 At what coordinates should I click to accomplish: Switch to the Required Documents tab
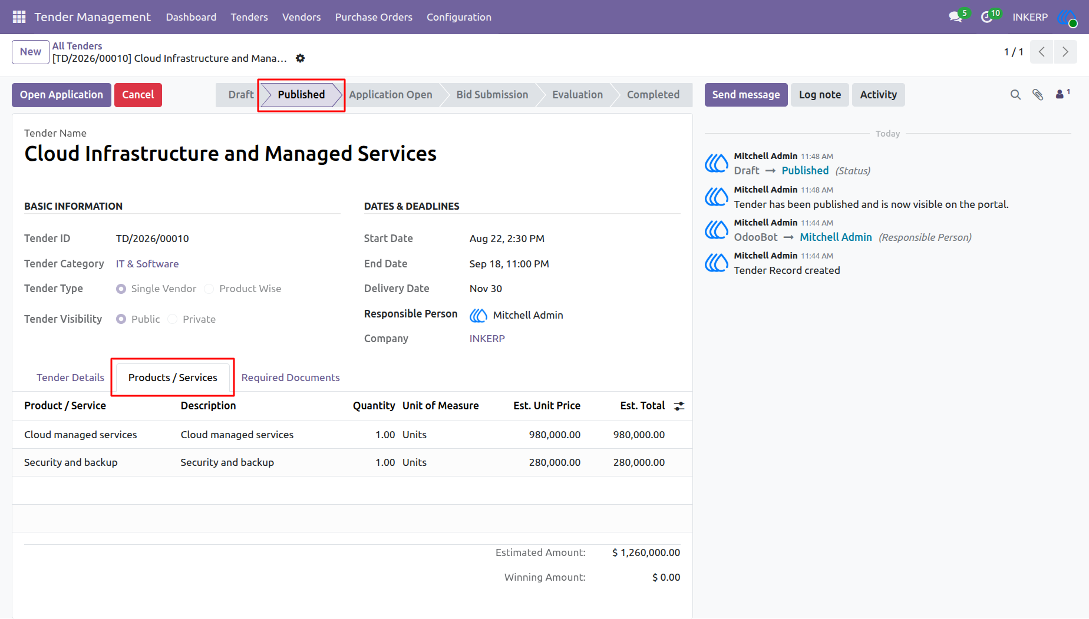[291, 378]
